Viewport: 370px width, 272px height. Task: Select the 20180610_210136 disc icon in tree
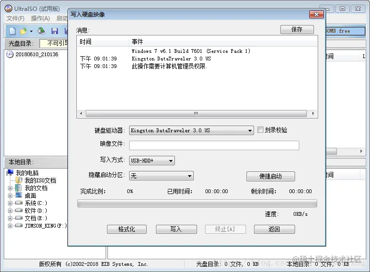click(10, 54)
